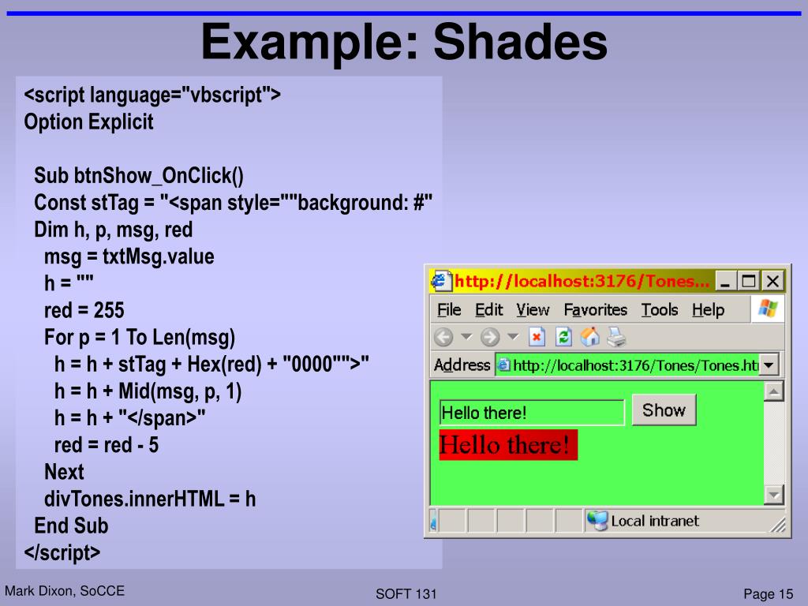808x606 pixels.
Task: Click the browser Forward arrow icon
Action: point(489,338)
